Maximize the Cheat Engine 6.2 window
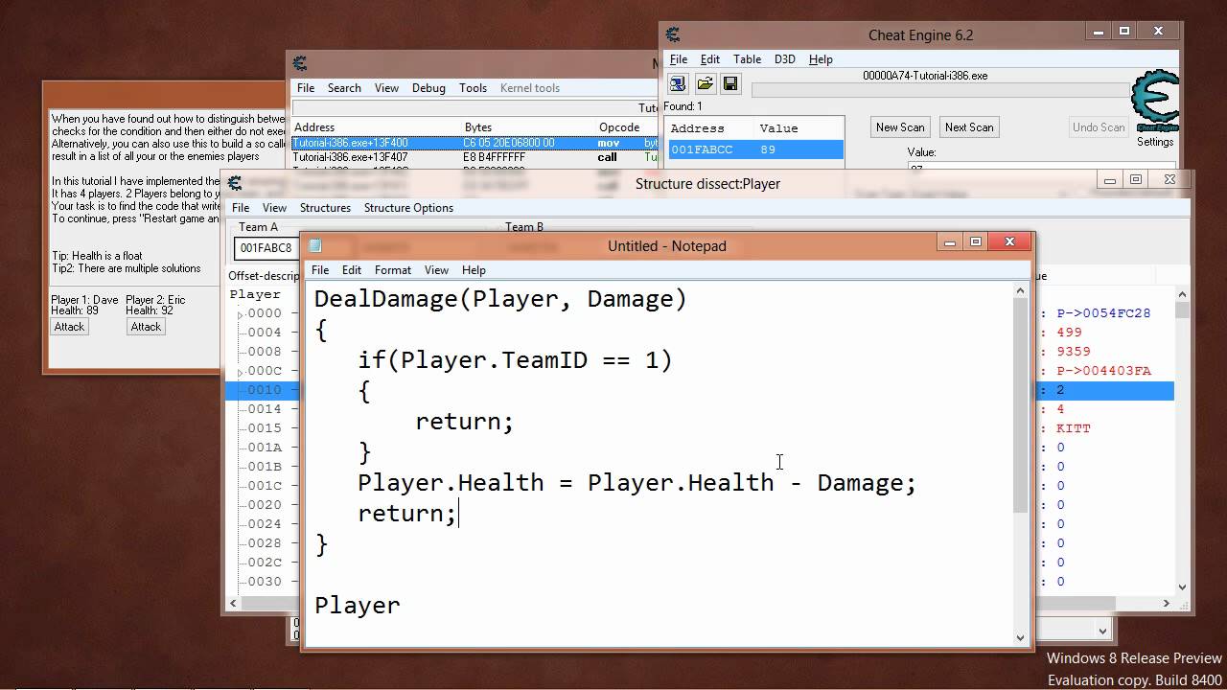The width and height of the screenshot is (1227, 690). click(x=1124, y=32)
